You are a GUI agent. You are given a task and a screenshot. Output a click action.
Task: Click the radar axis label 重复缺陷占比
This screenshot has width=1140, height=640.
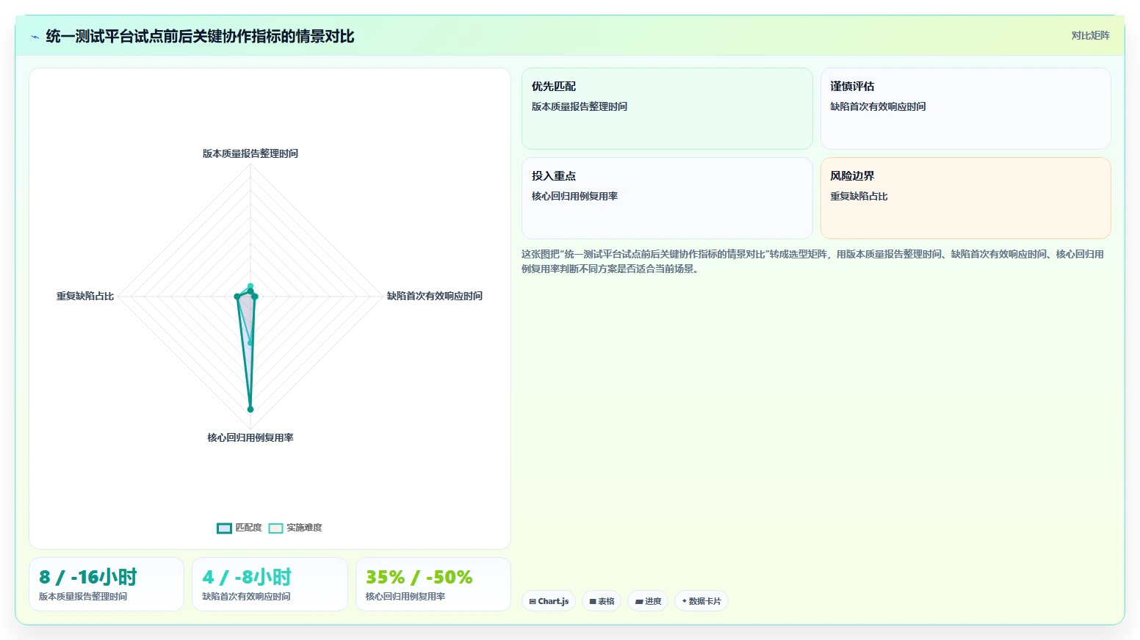[x=85, y=296]
